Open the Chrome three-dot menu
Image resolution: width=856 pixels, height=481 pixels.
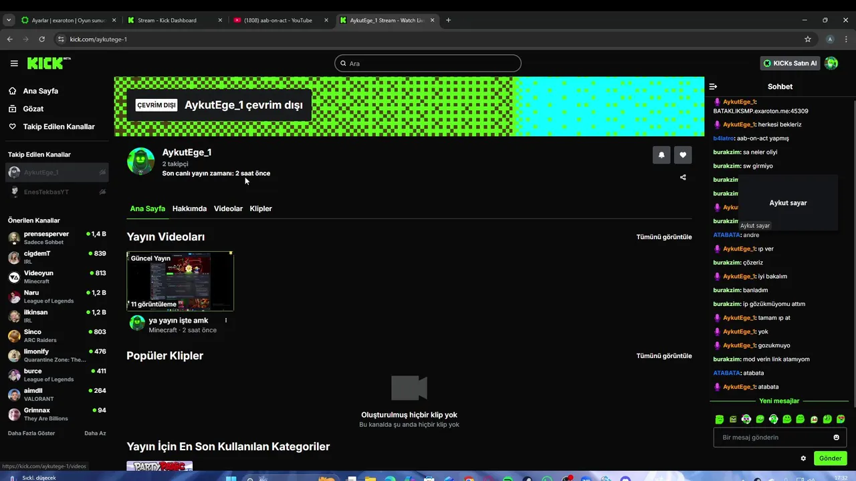pyautogui.click(x=846, y=39)
